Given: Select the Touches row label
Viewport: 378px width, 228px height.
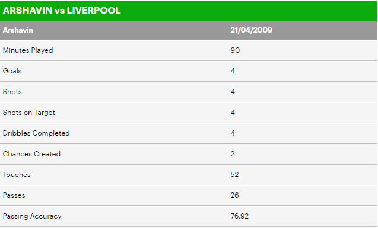Looking at the screenshot, I should [x=17, y=175].
